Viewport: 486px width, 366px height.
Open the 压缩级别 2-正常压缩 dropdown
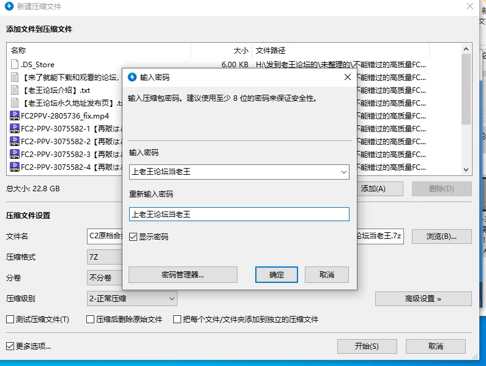tap(132, 299)
